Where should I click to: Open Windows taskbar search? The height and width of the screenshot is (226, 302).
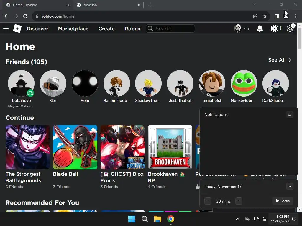pos(145,219)
